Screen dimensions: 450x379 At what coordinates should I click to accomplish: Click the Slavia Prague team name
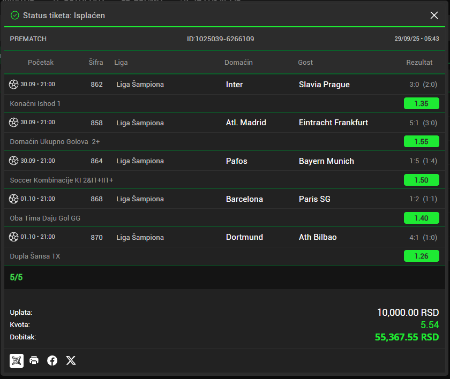tap(324, 85)
